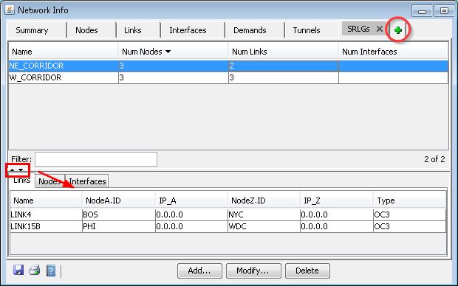This screenshot has height=286, width=458.
Task: Click the OC3 cell in LINK4 row
Action: pyautogui.click(x=409, y=214)
